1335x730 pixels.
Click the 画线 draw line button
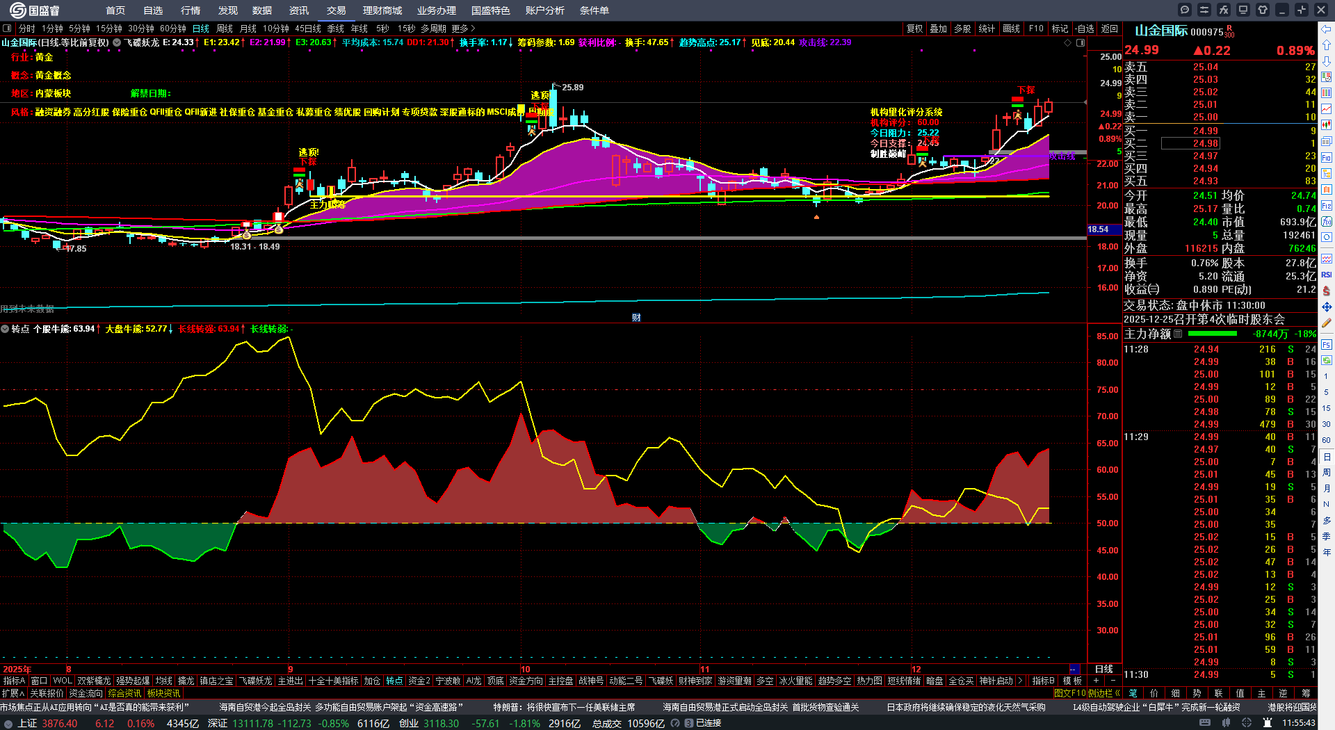coord(1012,29)
